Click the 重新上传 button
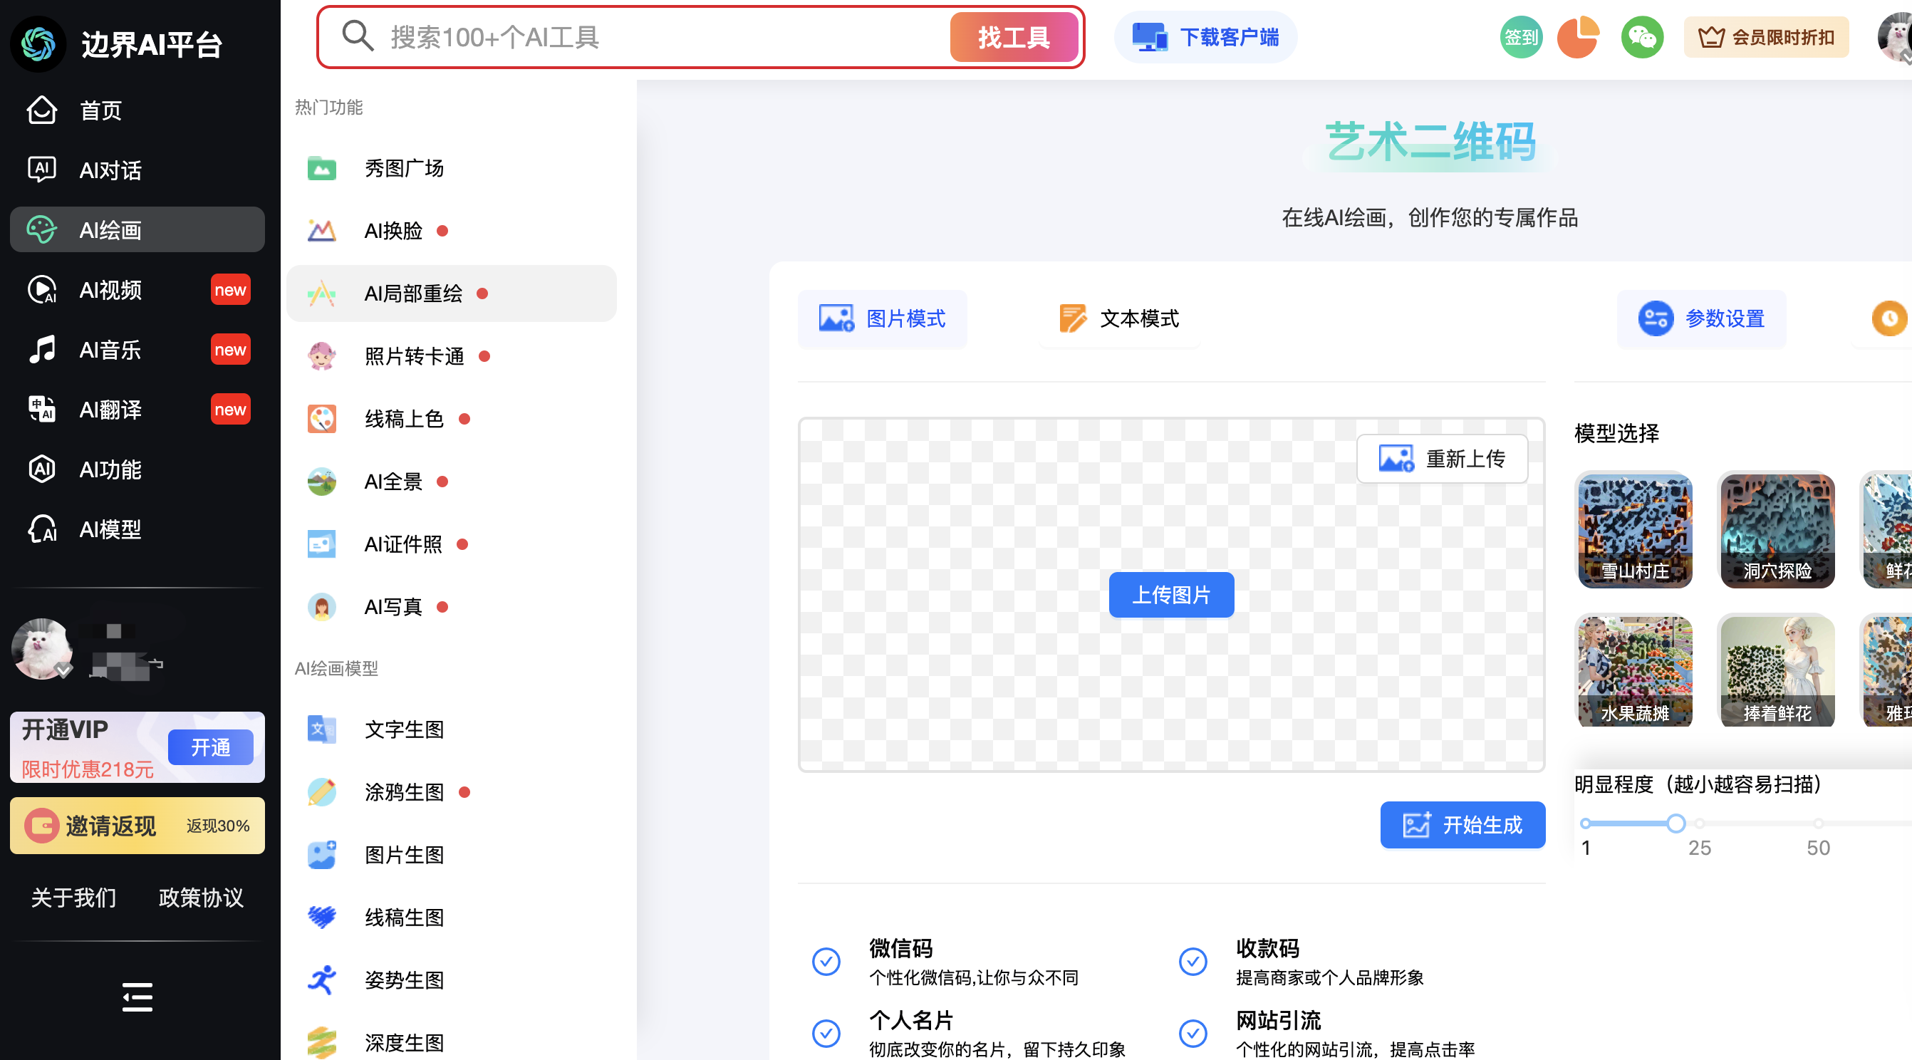This screenshot has height=1060, width=1912. pyautogui.click(x=1441, y=459)
